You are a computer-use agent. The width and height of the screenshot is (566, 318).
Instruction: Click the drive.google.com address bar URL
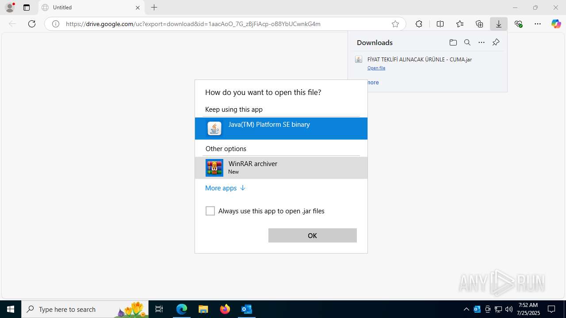point(193,24)
